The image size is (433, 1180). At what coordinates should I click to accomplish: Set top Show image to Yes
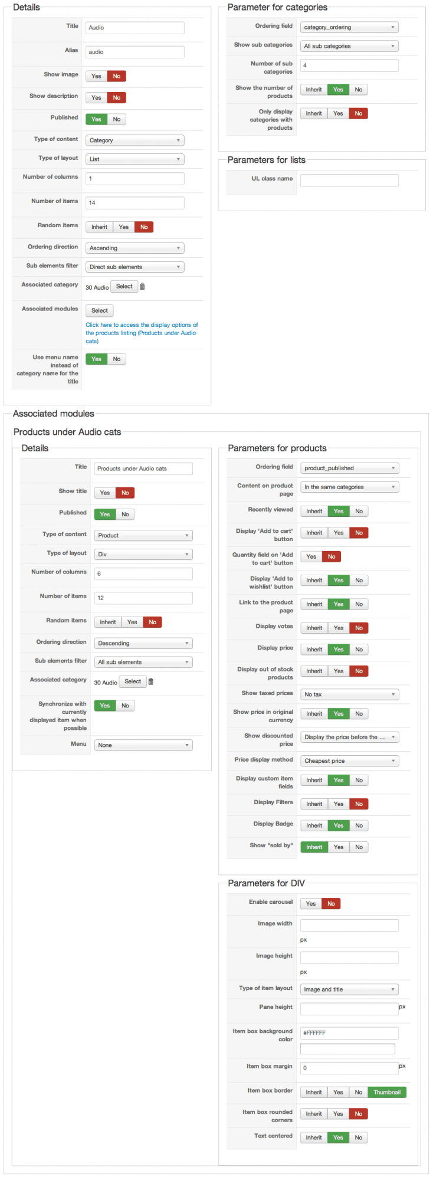(x=96, y=76)
